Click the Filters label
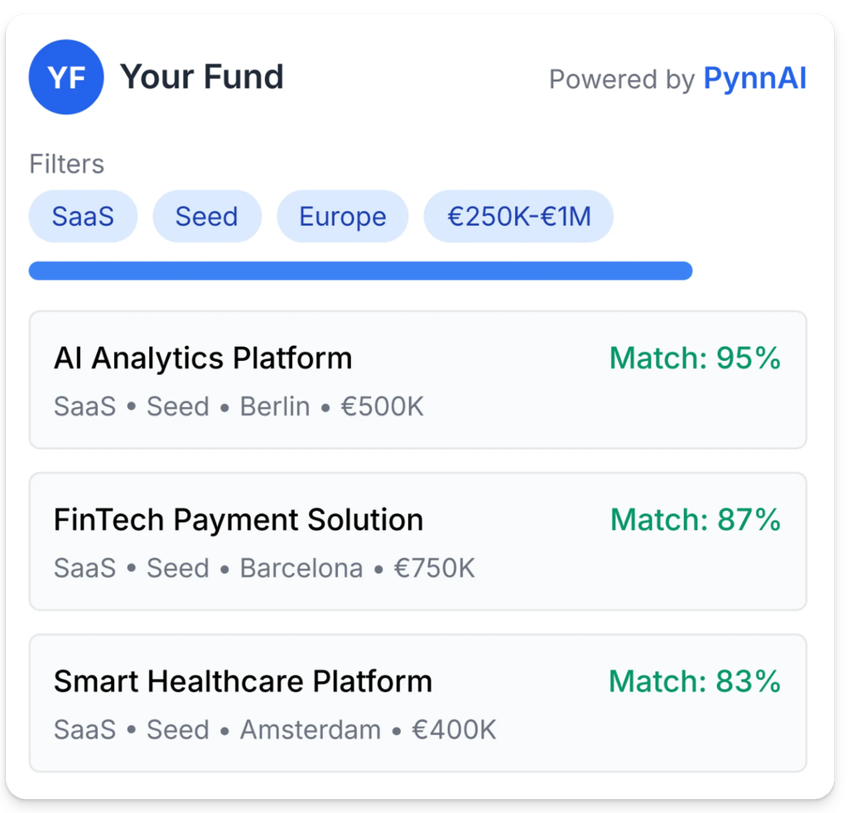 [x=67, y=164]
